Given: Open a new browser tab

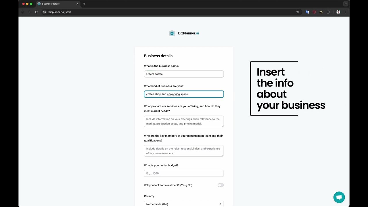Looking at the screenshot, I should [x=84, y=4].
